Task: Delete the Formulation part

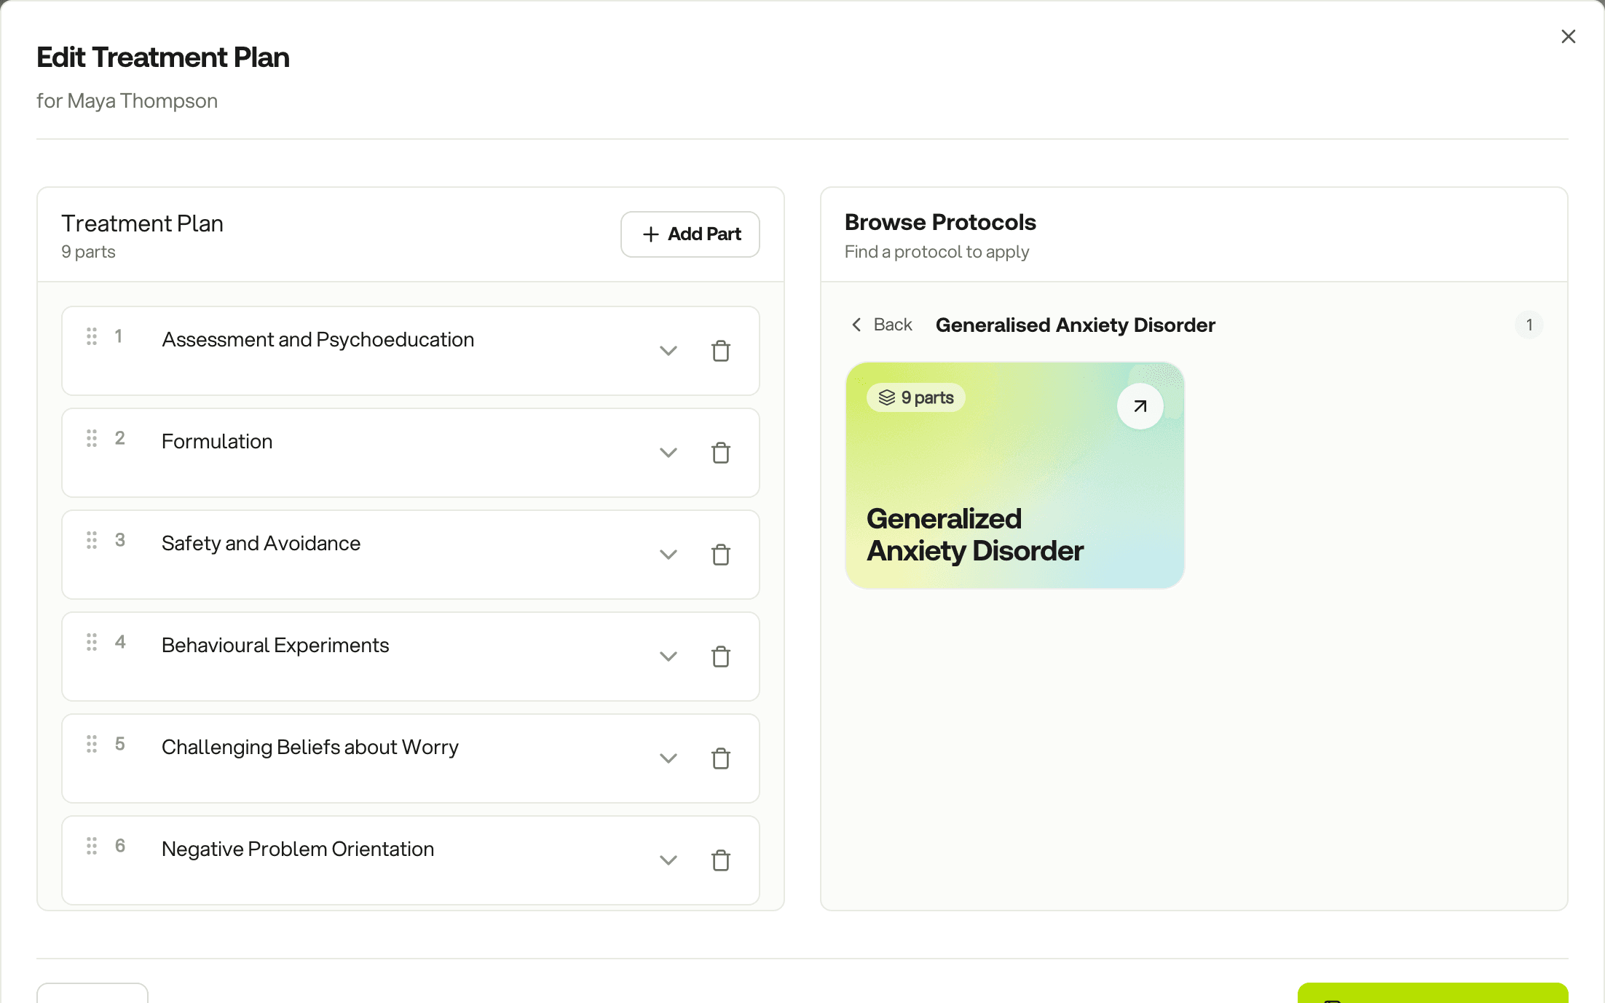Action: [x=720, y=453]
